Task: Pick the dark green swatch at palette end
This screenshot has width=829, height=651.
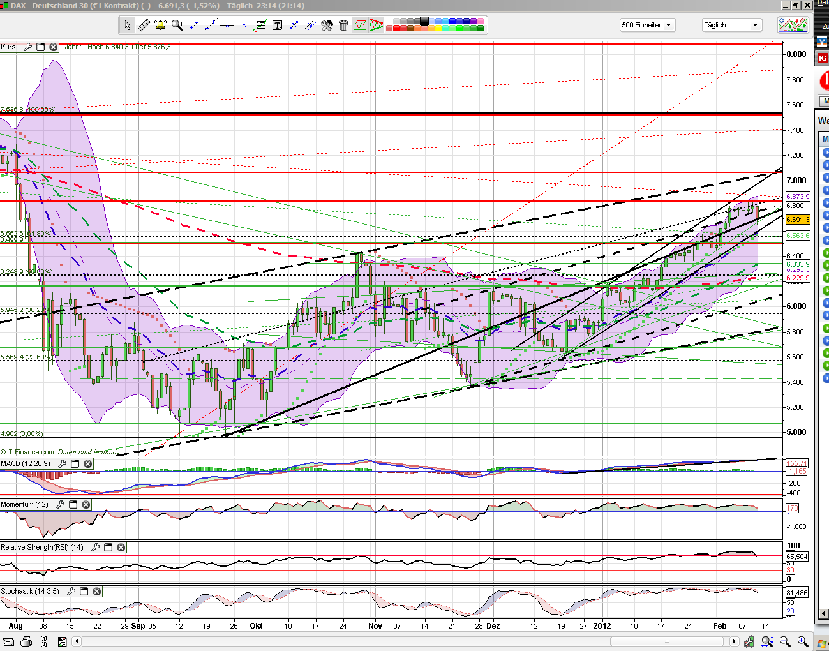Action: (x=481, y=28)
